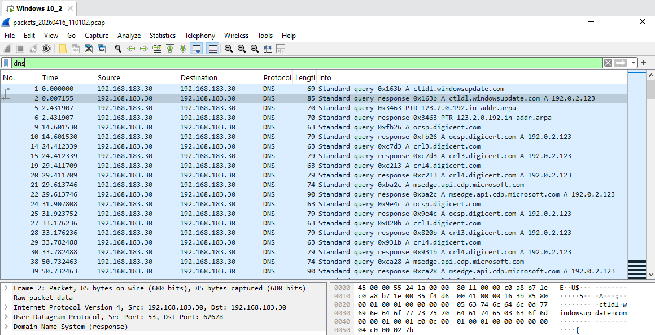655x335 pixels.
Task: Open the Analyze menu
Action: pyautogui.click(x=129, y=36)
